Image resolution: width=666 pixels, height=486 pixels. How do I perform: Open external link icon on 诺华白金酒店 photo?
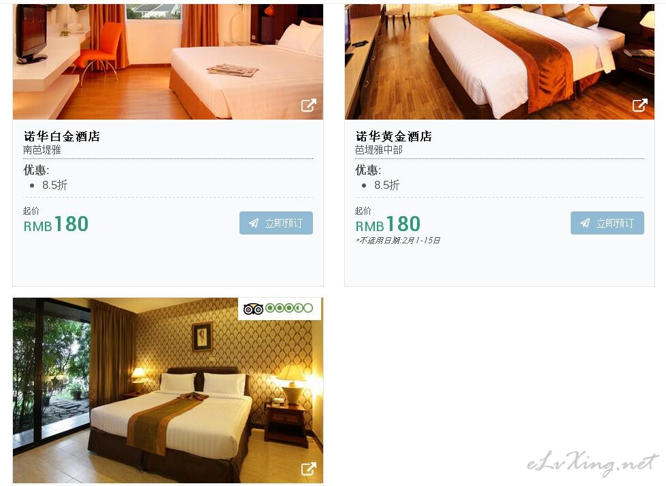pyautogui.click(x=309, y=105)
